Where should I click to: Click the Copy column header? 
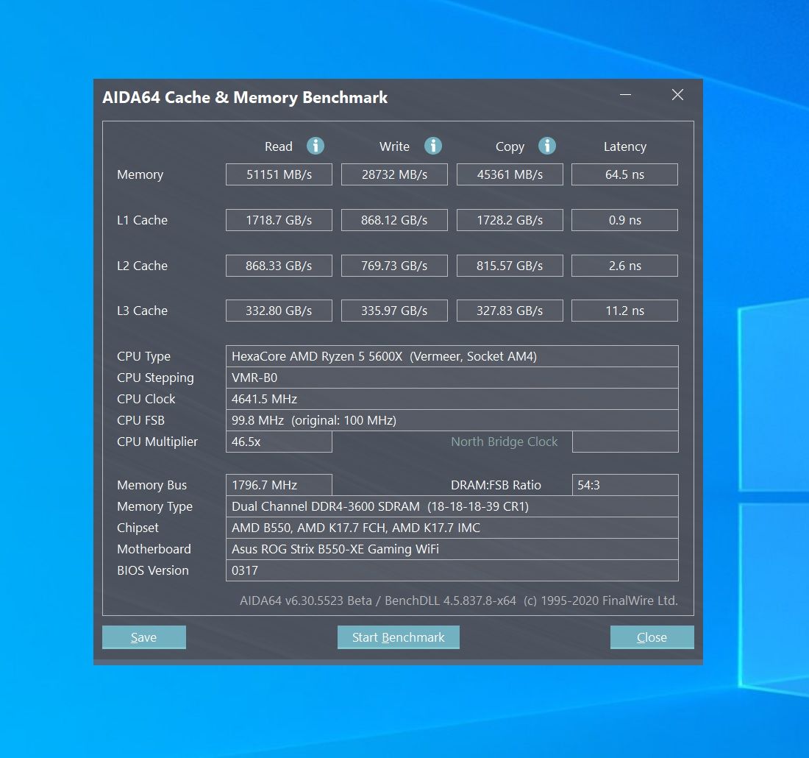[x=510, y=147]
